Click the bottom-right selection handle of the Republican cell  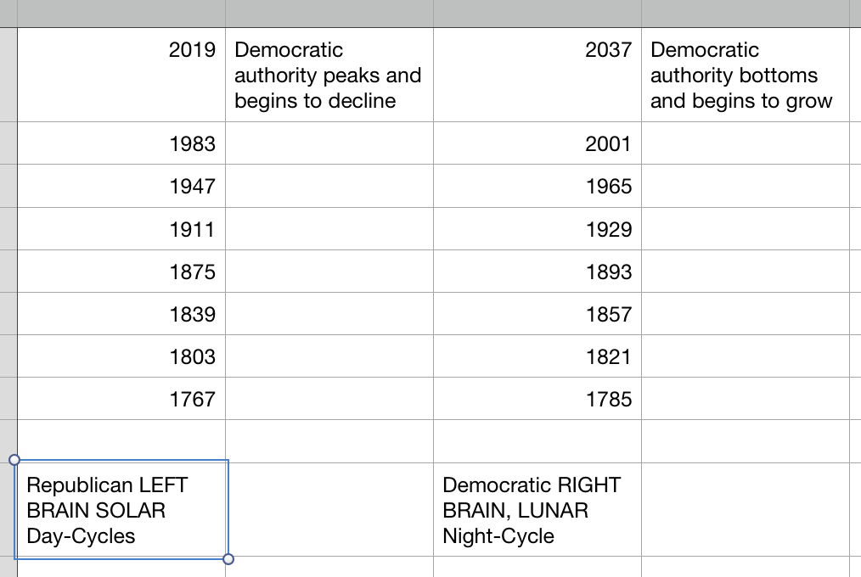[x=228, y=558]
